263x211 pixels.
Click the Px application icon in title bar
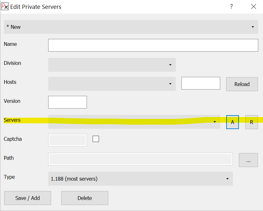5,7
